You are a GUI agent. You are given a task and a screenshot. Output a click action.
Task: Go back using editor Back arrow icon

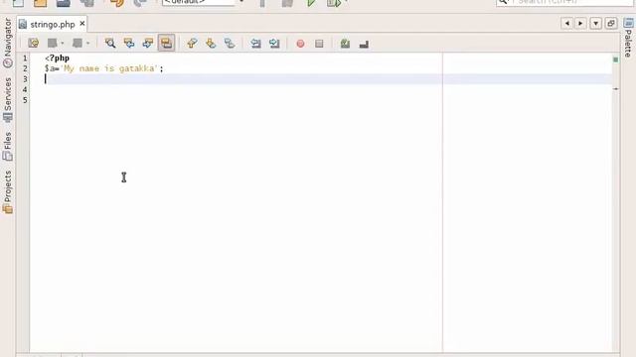pyautogui.click(x=53, y=44)
